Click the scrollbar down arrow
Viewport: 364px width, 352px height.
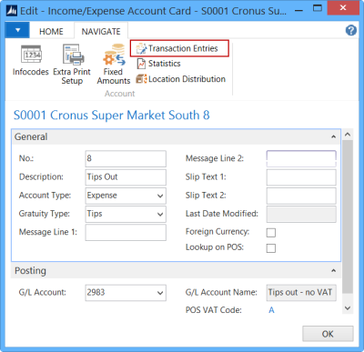(x=348, y=308)
